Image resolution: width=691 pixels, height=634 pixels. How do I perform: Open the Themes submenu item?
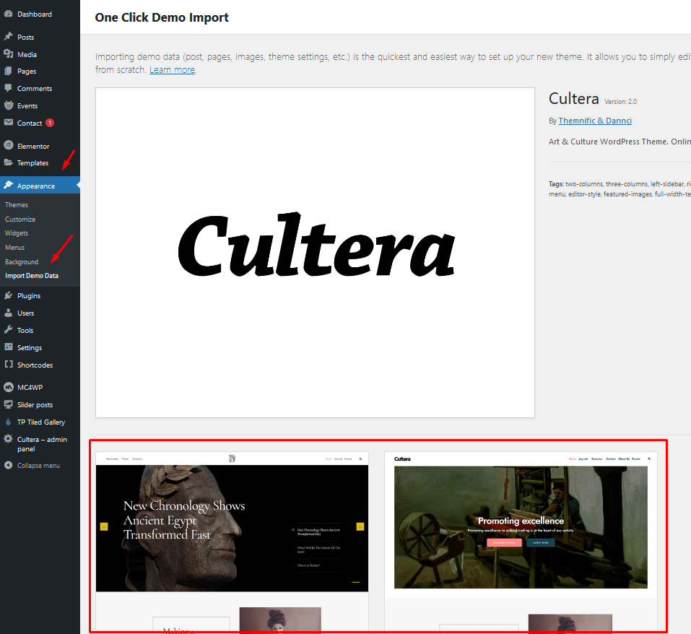[17, 205]
